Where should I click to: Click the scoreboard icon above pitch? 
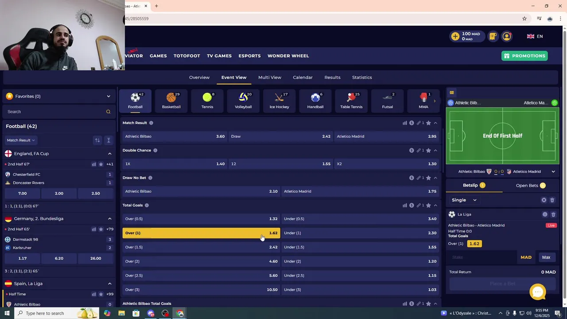tap(452, 93)
